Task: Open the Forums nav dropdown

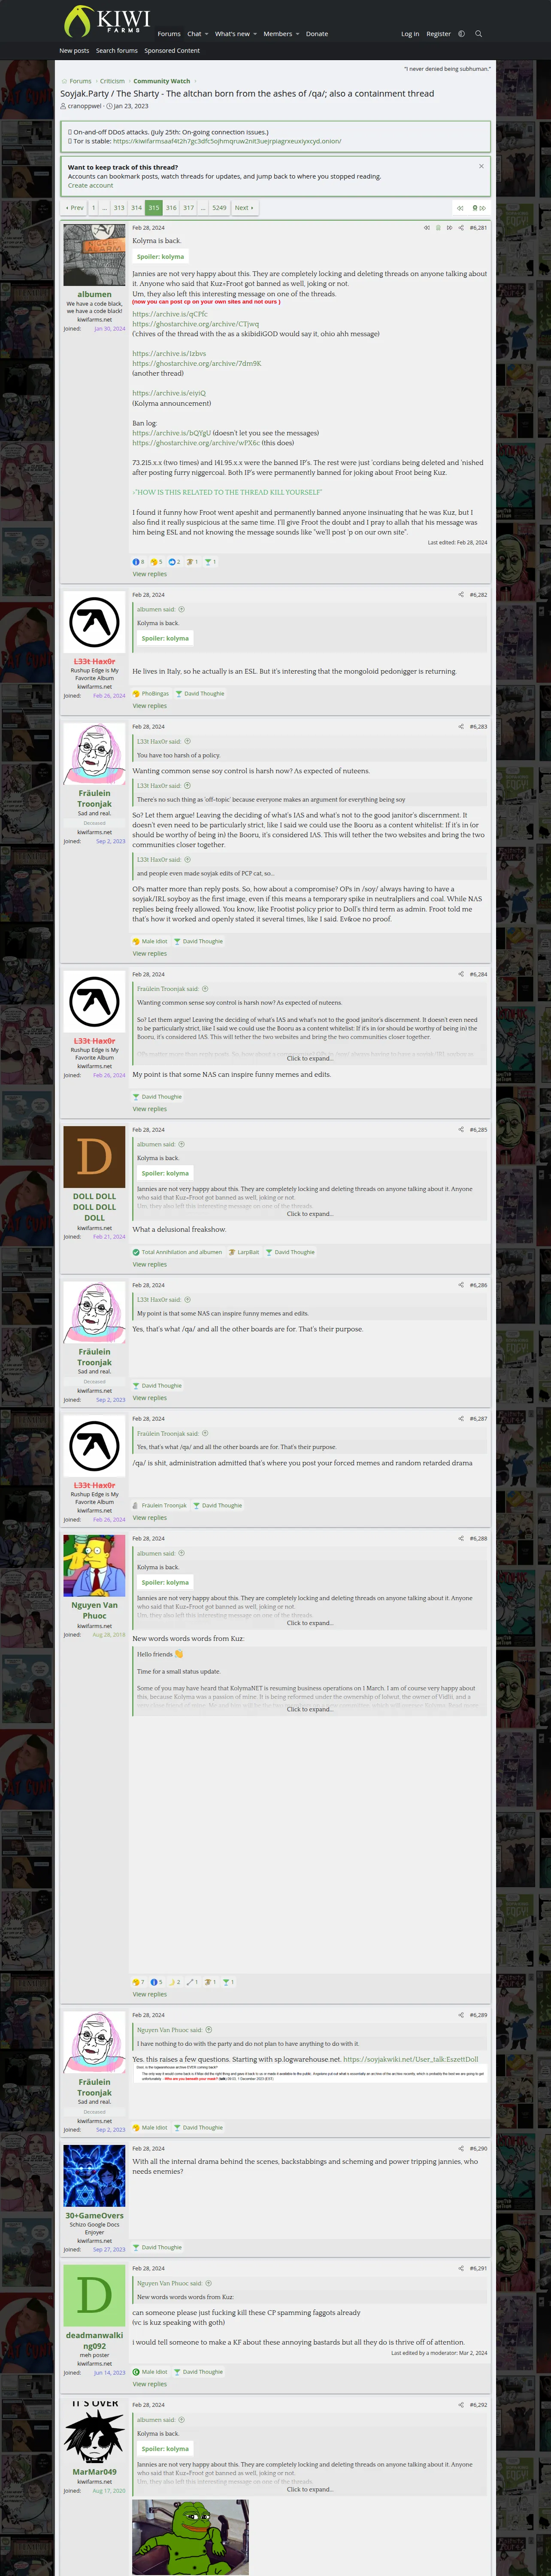Action: (169, 34)
